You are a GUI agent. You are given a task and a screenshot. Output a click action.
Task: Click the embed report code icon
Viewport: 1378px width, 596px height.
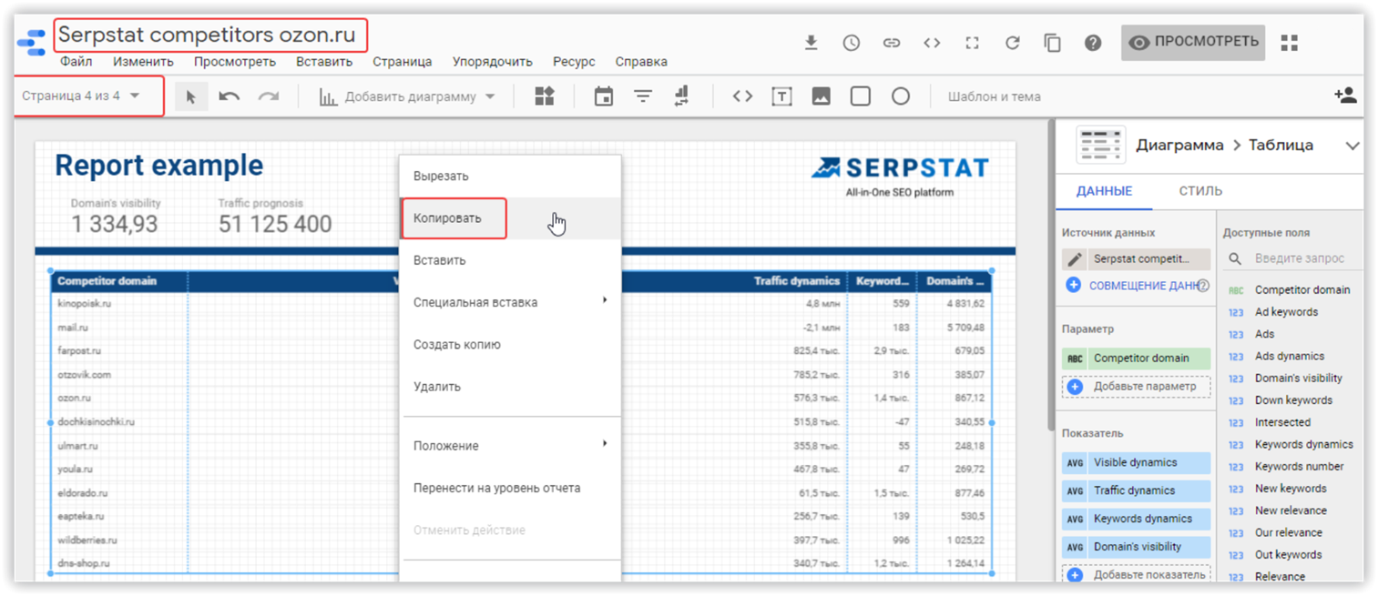[x=932, y=43]
